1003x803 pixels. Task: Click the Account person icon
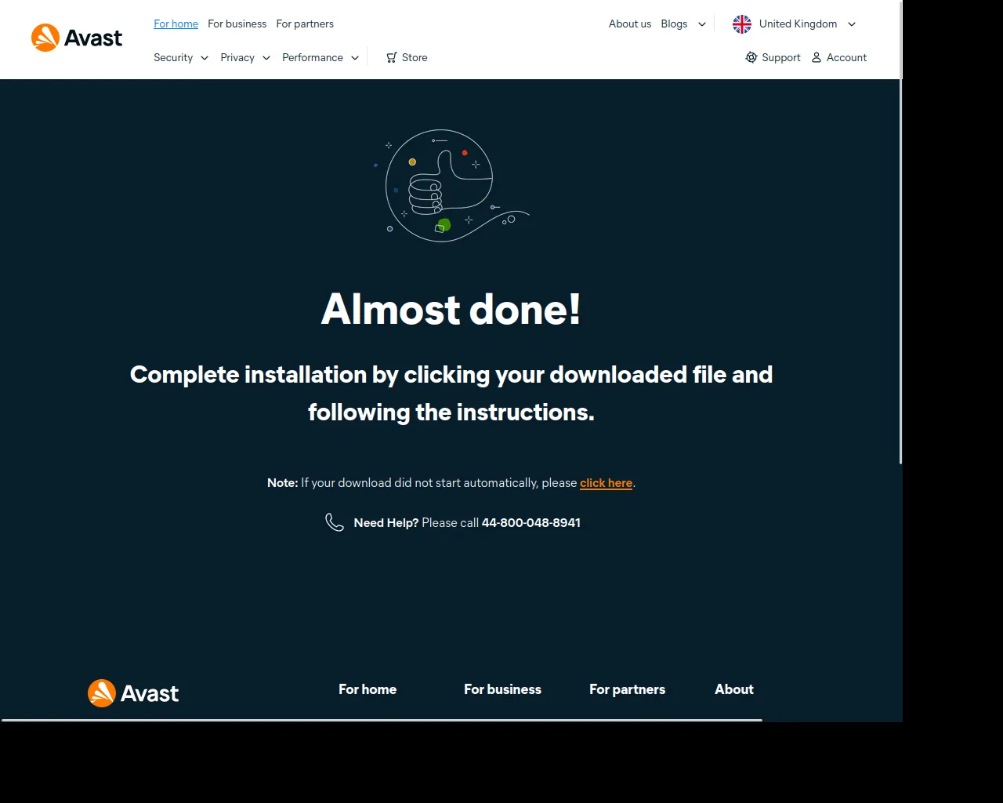(x=817, y=57)
